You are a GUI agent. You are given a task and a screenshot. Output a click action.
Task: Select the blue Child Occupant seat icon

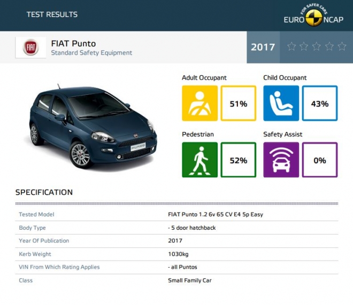(281, 103)
